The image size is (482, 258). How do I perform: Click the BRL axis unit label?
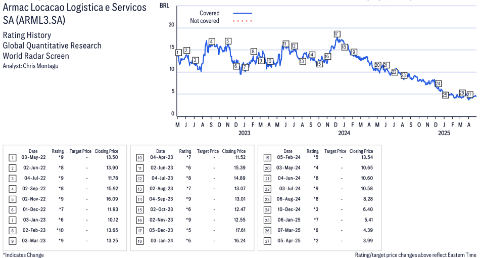coord(165,6)
